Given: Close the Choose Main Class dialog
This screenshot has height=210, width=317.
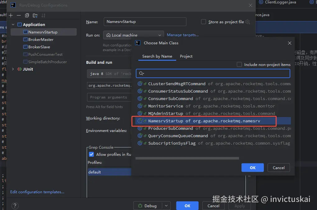Looking at the screenshot, I should (x=290, y=43).
